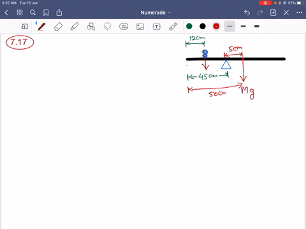The width and height of the screenshot is (306, 229).
Task: Redo the last action
Action: pos(260,13)
